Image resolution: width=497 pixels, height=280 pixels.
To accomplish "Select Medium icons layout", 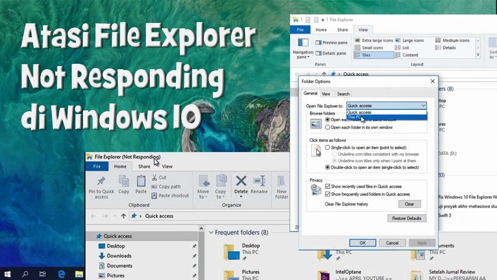I will (452, 40).
